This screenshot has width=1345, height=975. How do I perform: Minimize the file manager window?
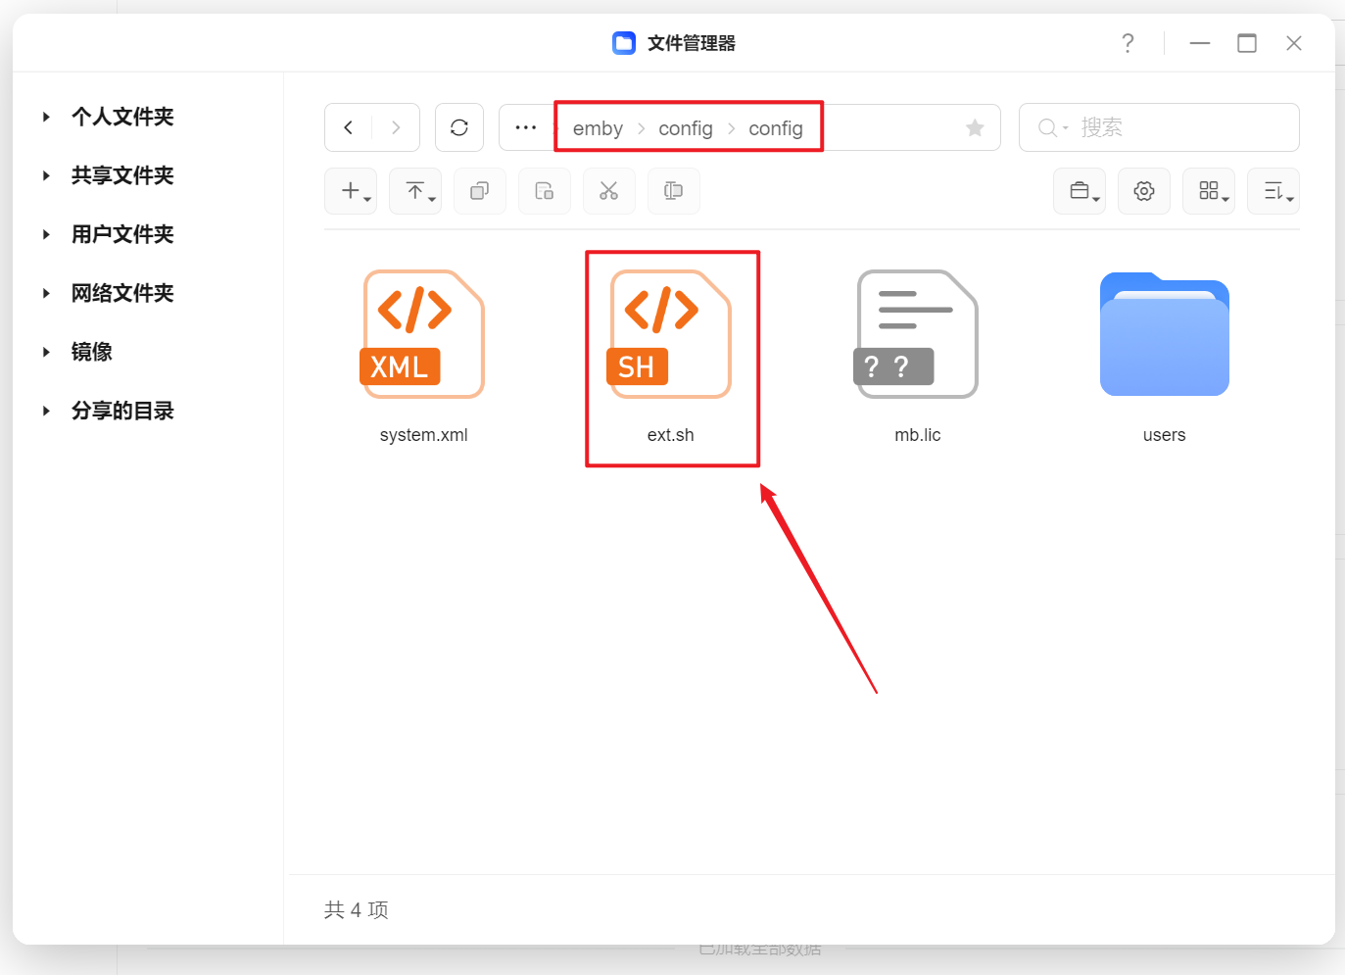pyautogui.click(x=1200, y=43)
